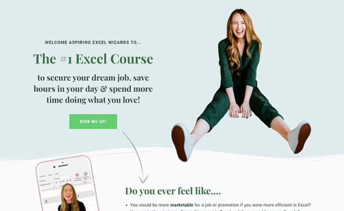Click the woman's face in the phone video

[x=68, y=194]
